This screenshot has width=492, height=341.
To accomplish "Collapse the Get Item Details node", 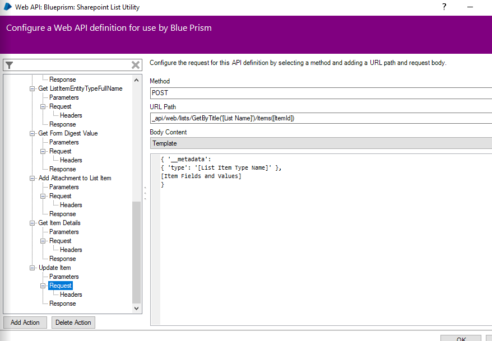I will pyautogui.click(x=32, y=223).
